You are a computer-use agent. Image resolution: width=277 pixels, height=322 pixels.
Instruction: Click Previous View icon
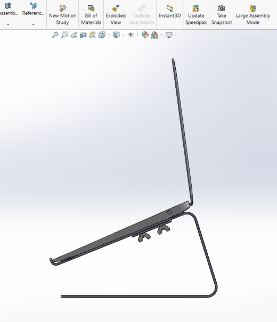point(74,35)
